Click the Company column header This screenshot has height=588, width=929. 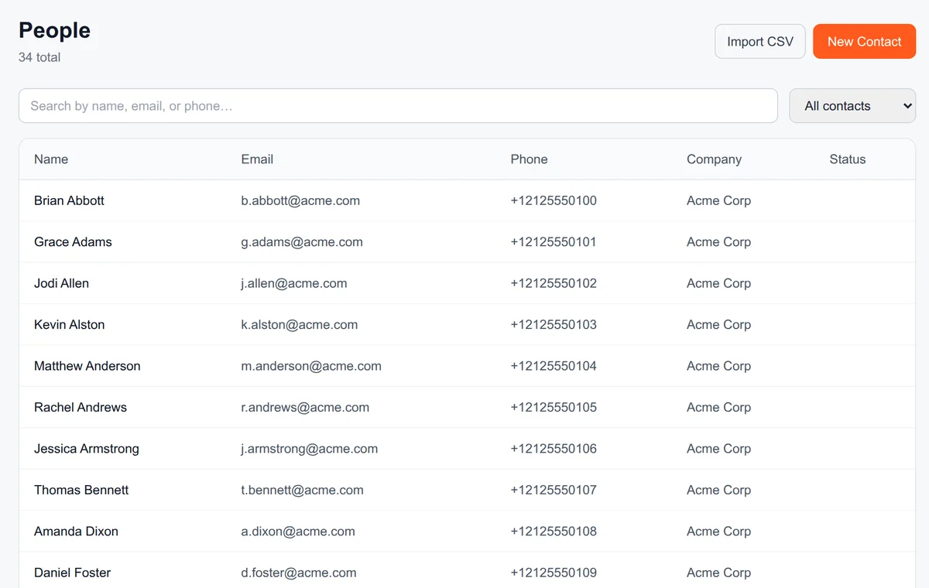point(714,159)
